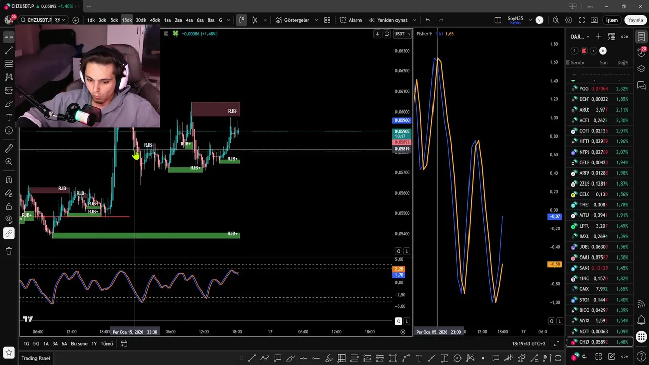Open the go-to-date calendar icon
The height and width of the screenshot is (365, 649).
(x=124, y=344)
